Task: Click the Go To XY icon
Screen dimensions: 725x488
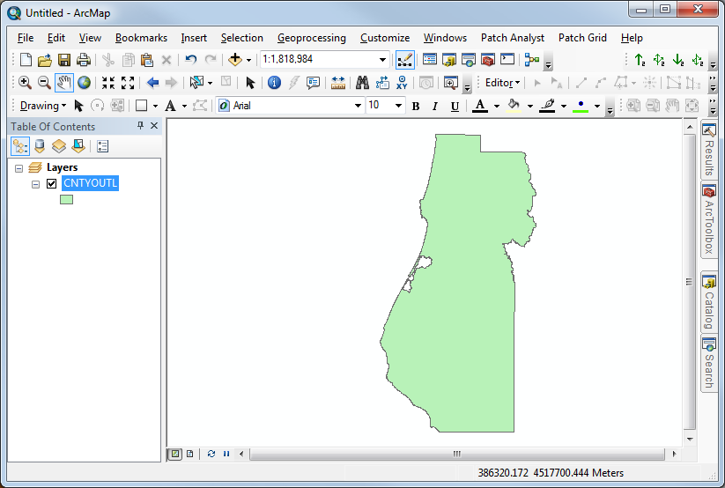Action: pos(403,83)
